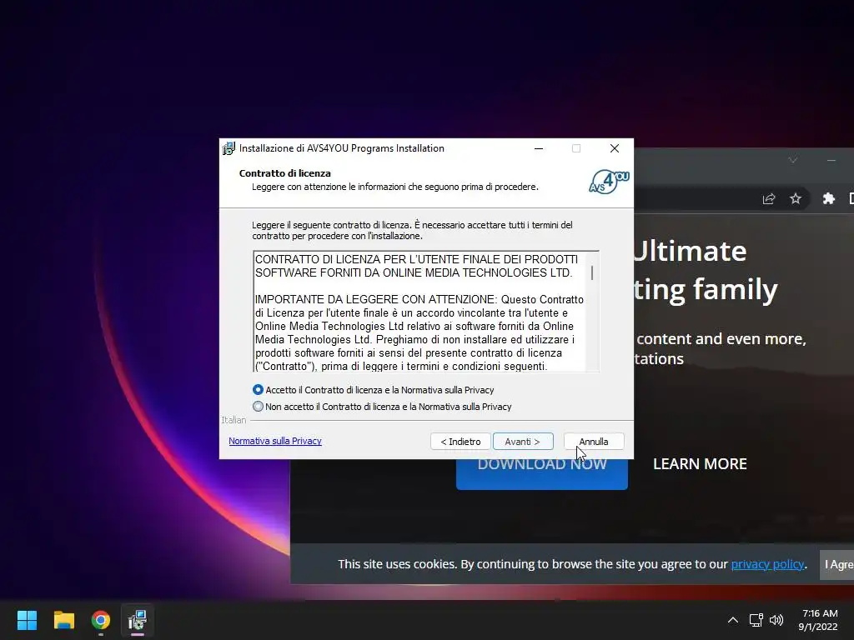Show hidden system tray icons chevron
Viewport: 854px width, 640px height.
coord(733,620)
